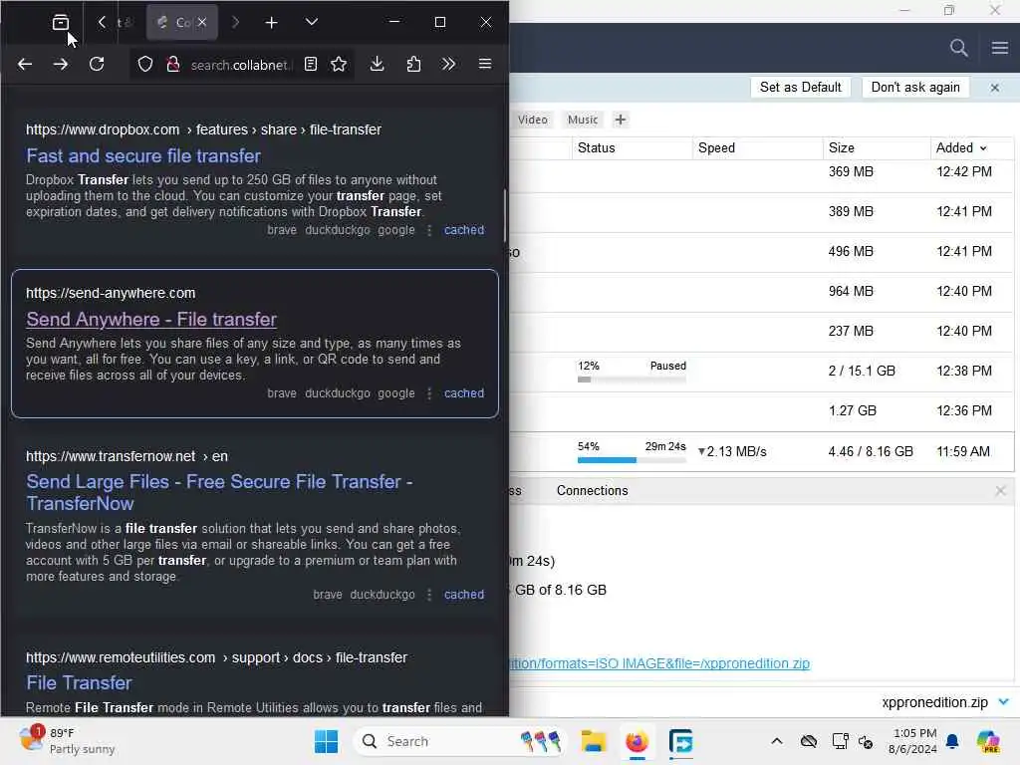Sort by Size column header
The image size is (1020, 765).
(x=877, y=147)
